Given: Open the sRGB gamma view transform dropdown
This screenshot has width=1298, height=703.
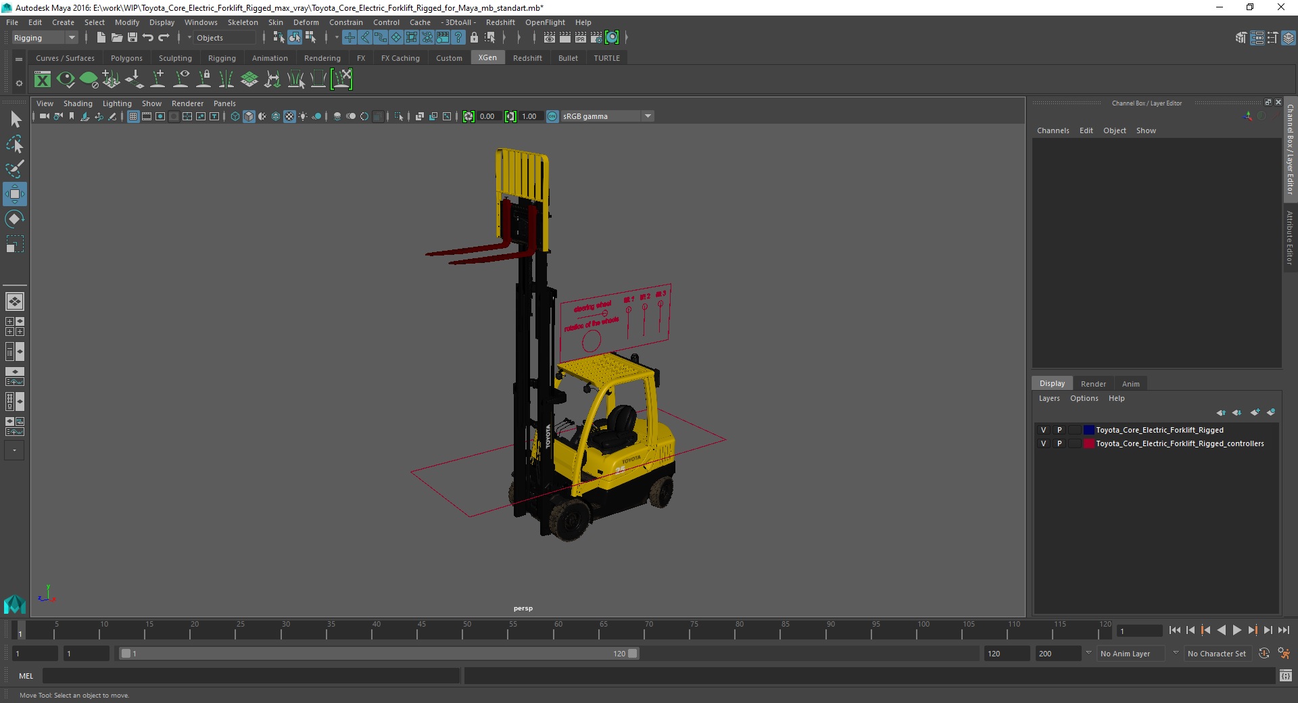Looking at the screenshot, I should tap(607, 116).
